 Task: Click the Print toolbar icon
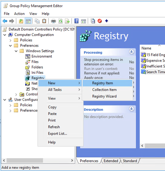[53, 21]
